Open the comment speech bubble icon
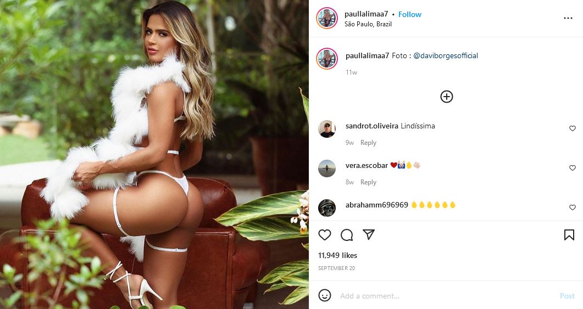 (x=347, y=235)
